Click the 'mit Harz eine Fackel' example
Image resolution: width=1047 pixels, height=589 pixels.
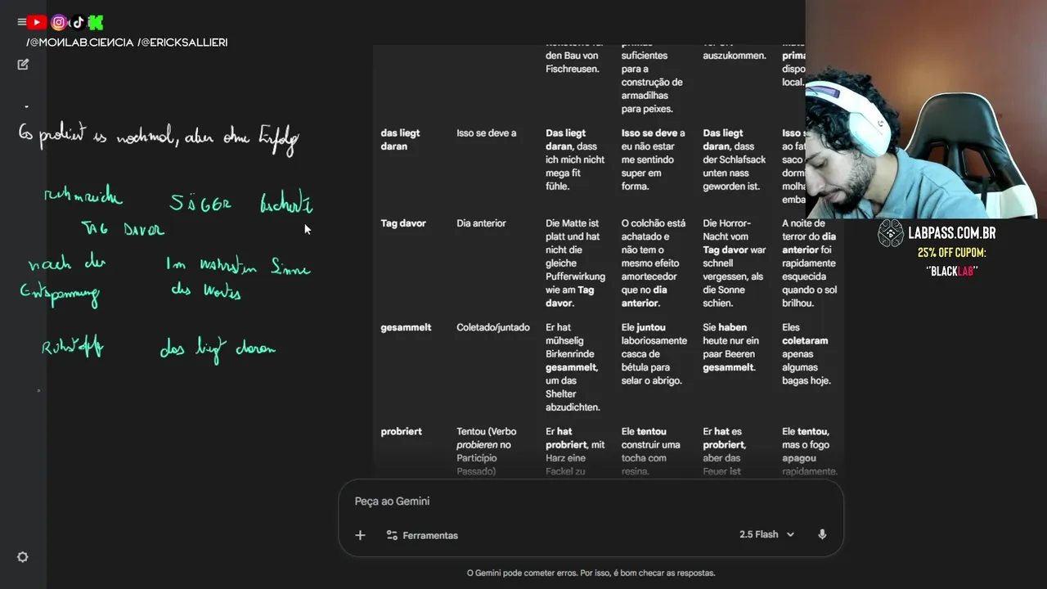tap(575, 451)
